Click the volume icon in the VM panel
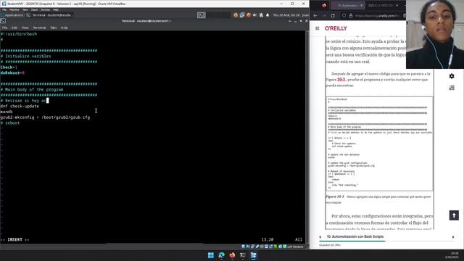Image resolution: width=464 pixels, height=261 pixels. 254,15
